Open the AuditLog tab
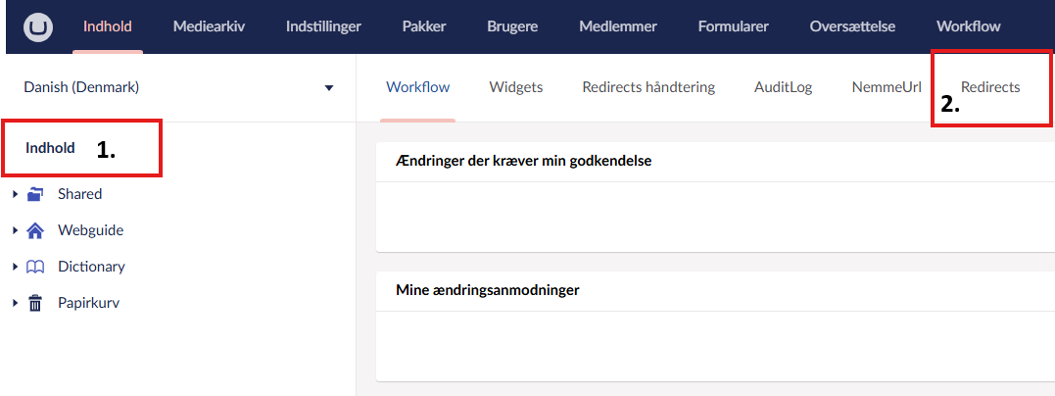Image resolution: width=1055 pixels, height=396 pixels. pyautogui.click(x=783, y=87)
